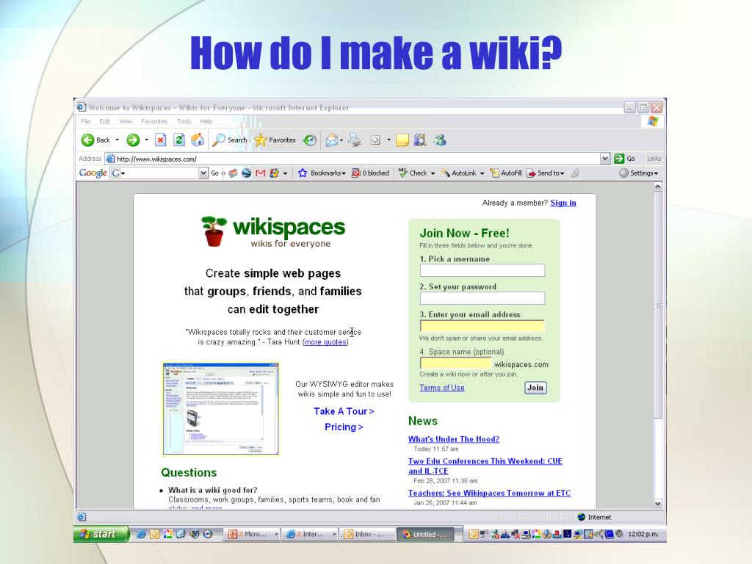The width and height of the screenshot is (752, 564).
Task: Open the History clock icon
Action: (310, 140)
